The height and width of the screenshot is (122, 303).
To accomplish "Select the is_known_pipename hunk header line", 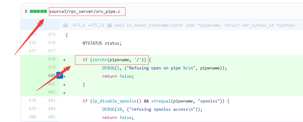I will point(179,25).
